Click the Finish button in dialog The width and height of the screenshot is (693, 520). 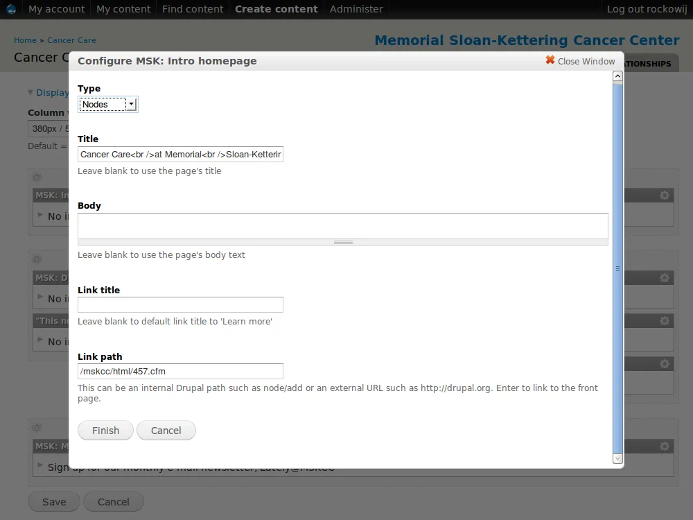pyautogui.click(x=105, y=431)
